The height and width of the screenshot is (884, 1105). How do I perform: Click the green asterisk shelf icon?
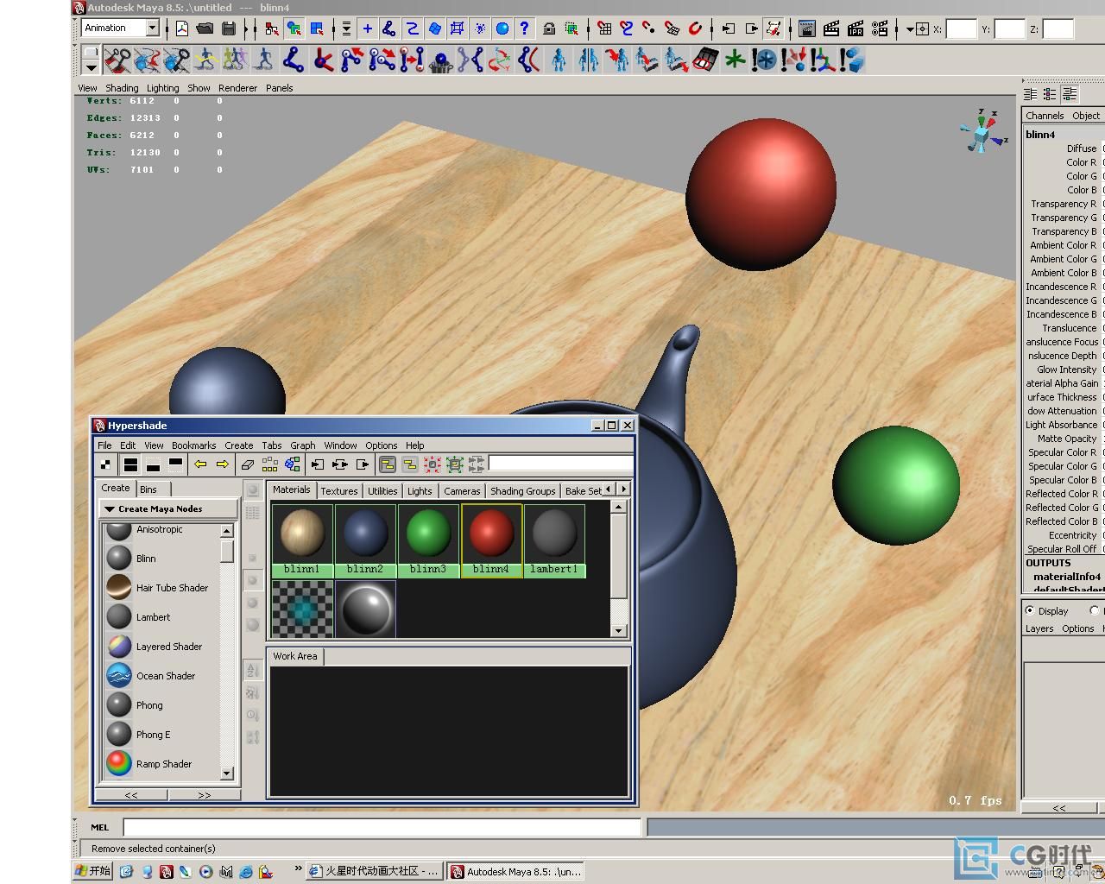[735, 60]
